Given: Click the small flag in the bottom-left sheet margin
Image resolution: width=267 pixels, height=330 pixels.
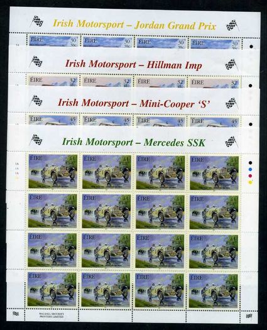Looking at the screenshot, I should 15,314.
